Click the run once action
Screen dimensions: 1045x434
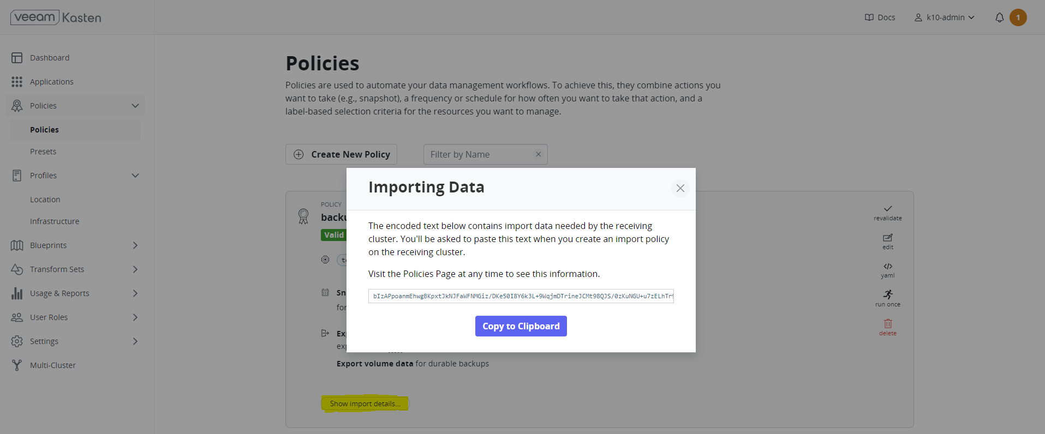coord(888,299)
